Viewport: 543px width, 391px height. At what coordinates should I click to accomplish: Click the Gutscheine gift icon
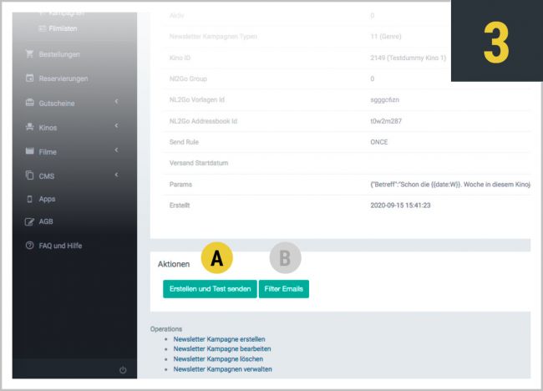coord(30,103)
